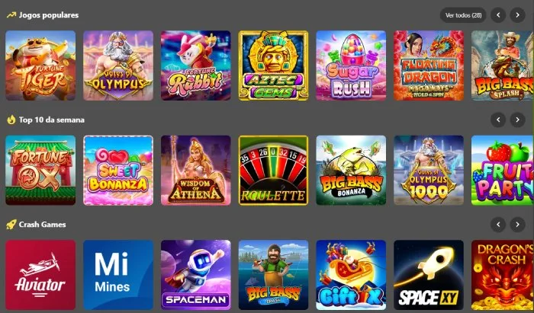Select Sweet Bonanza from Top 10
This screenshot has height=313, width=534.
click(x=118, y=171)
